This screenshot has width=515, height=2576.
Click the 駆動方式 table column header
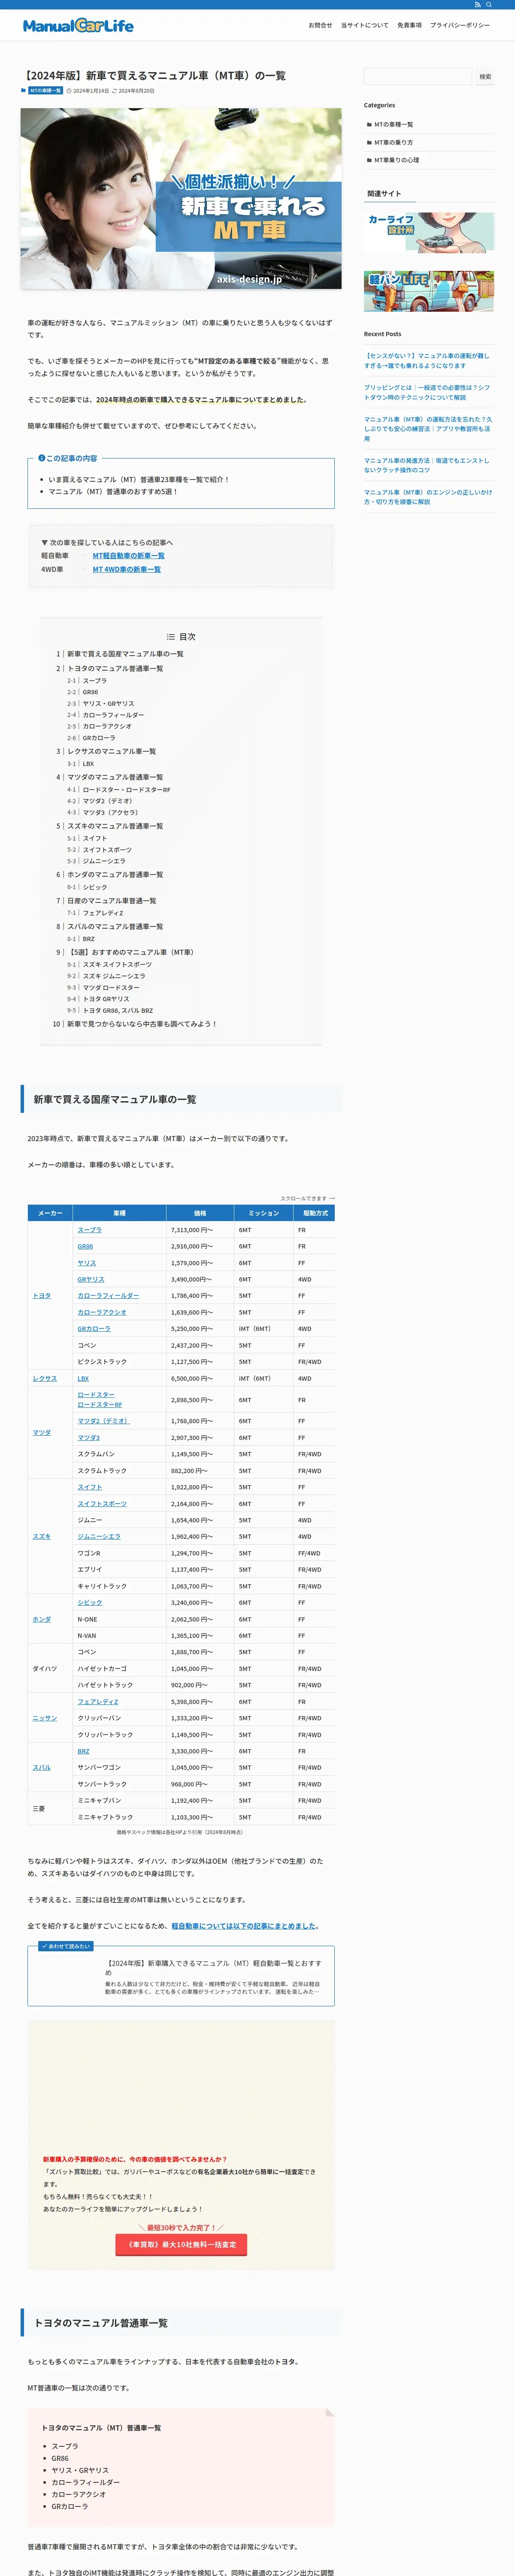(314, 1213)
